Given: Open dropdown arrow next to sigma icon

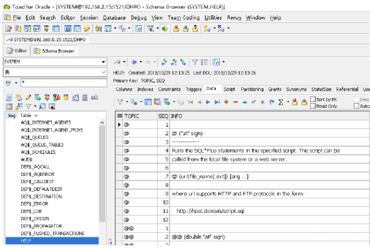Looking at the screenshot, I should pos(288,102).
